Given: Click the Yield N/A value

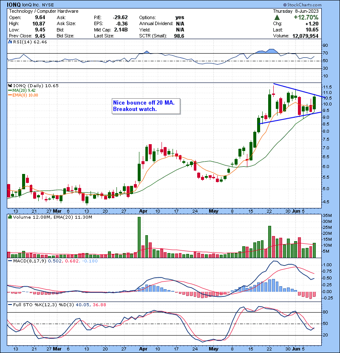Looking at the screenshot, I should [180, 30].
